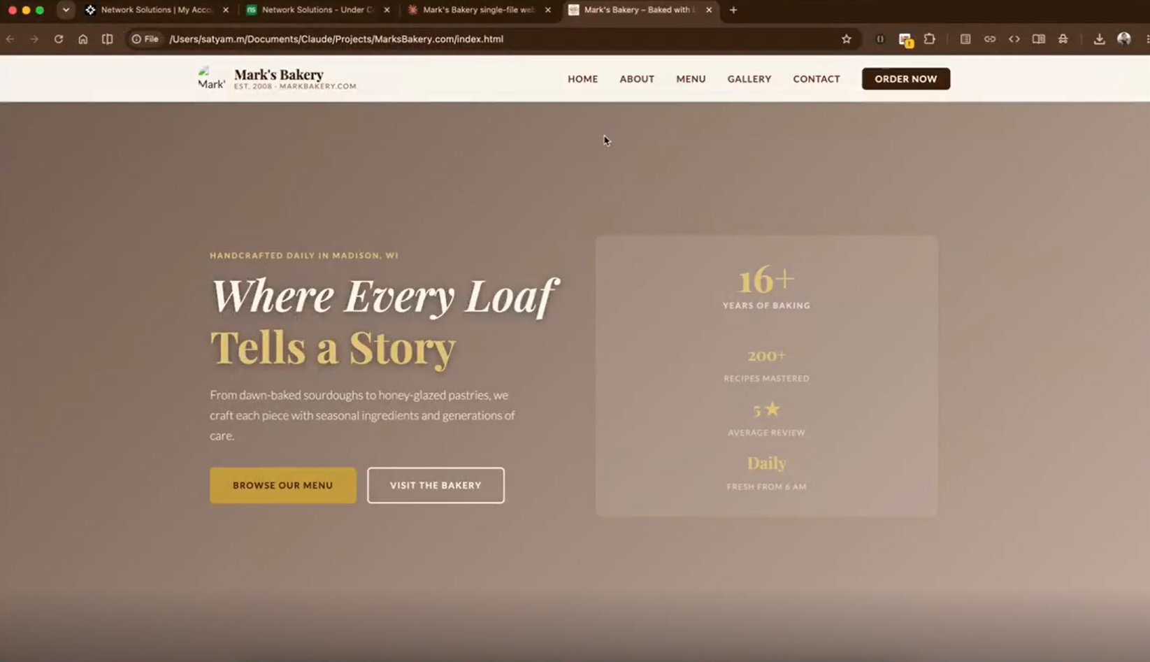Open the sidebar panel list icon

(965, 39)
